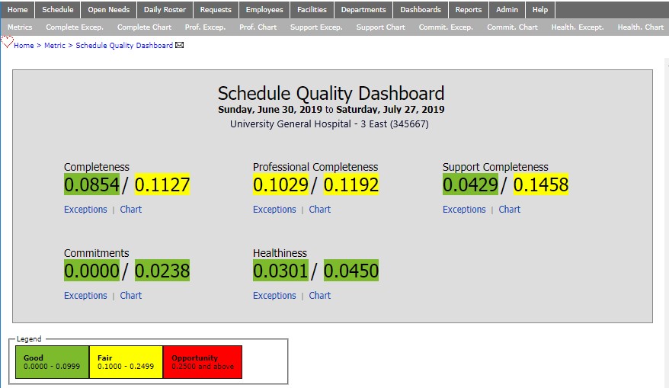Click the heart icon left of breadcrumb
The image size is (669, 388).
point(8,43)
